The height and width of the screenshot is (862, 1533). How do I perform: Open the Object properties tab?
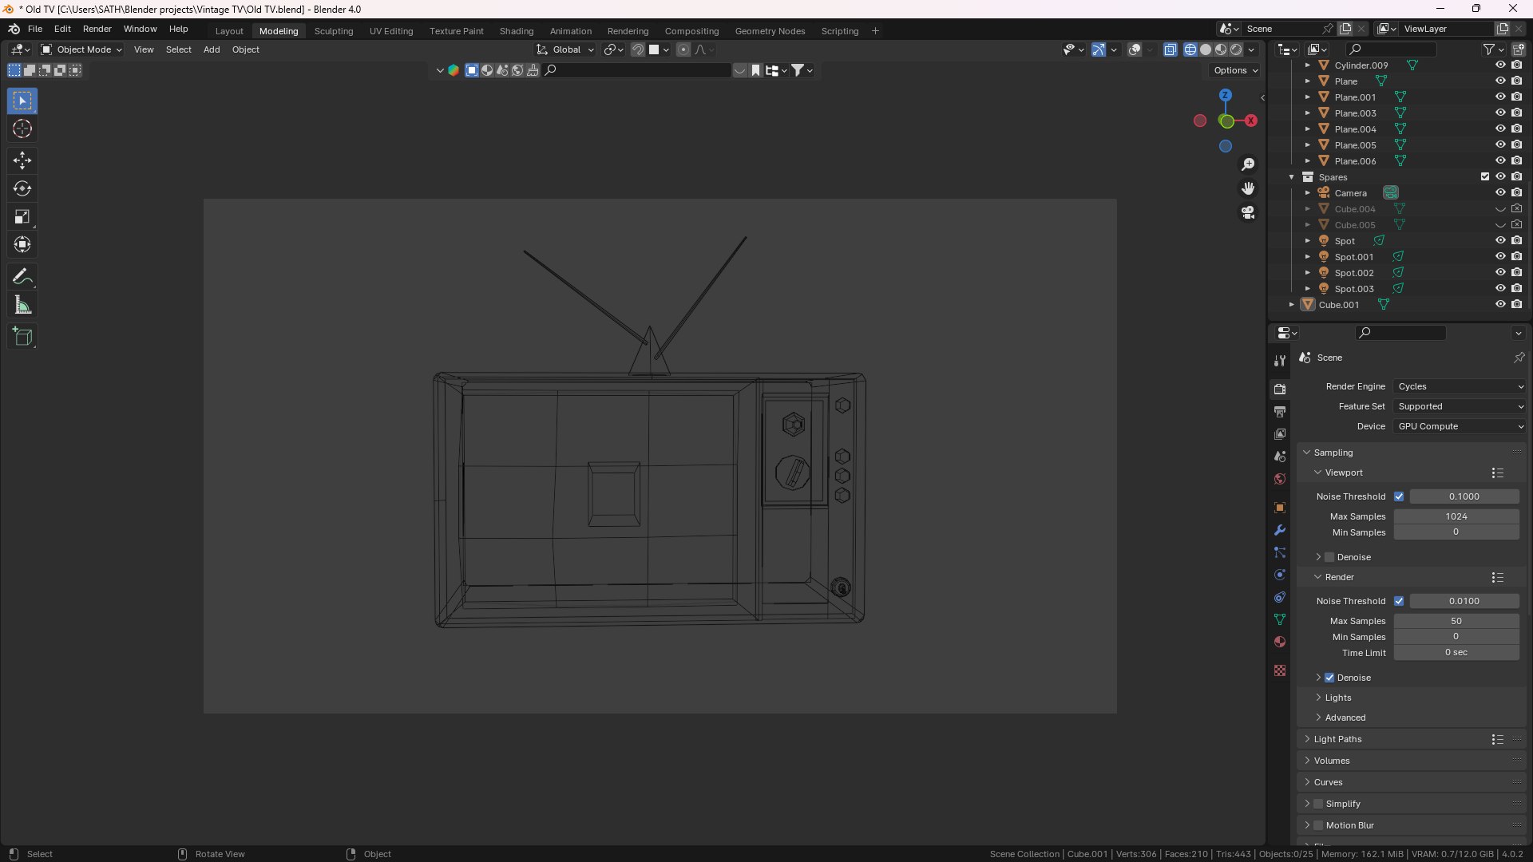coord(1280,508)
